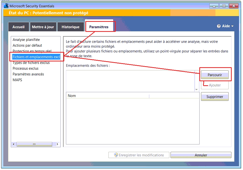Open the Mettre à jour tab

pyautogui.click(x=43, y=27)
